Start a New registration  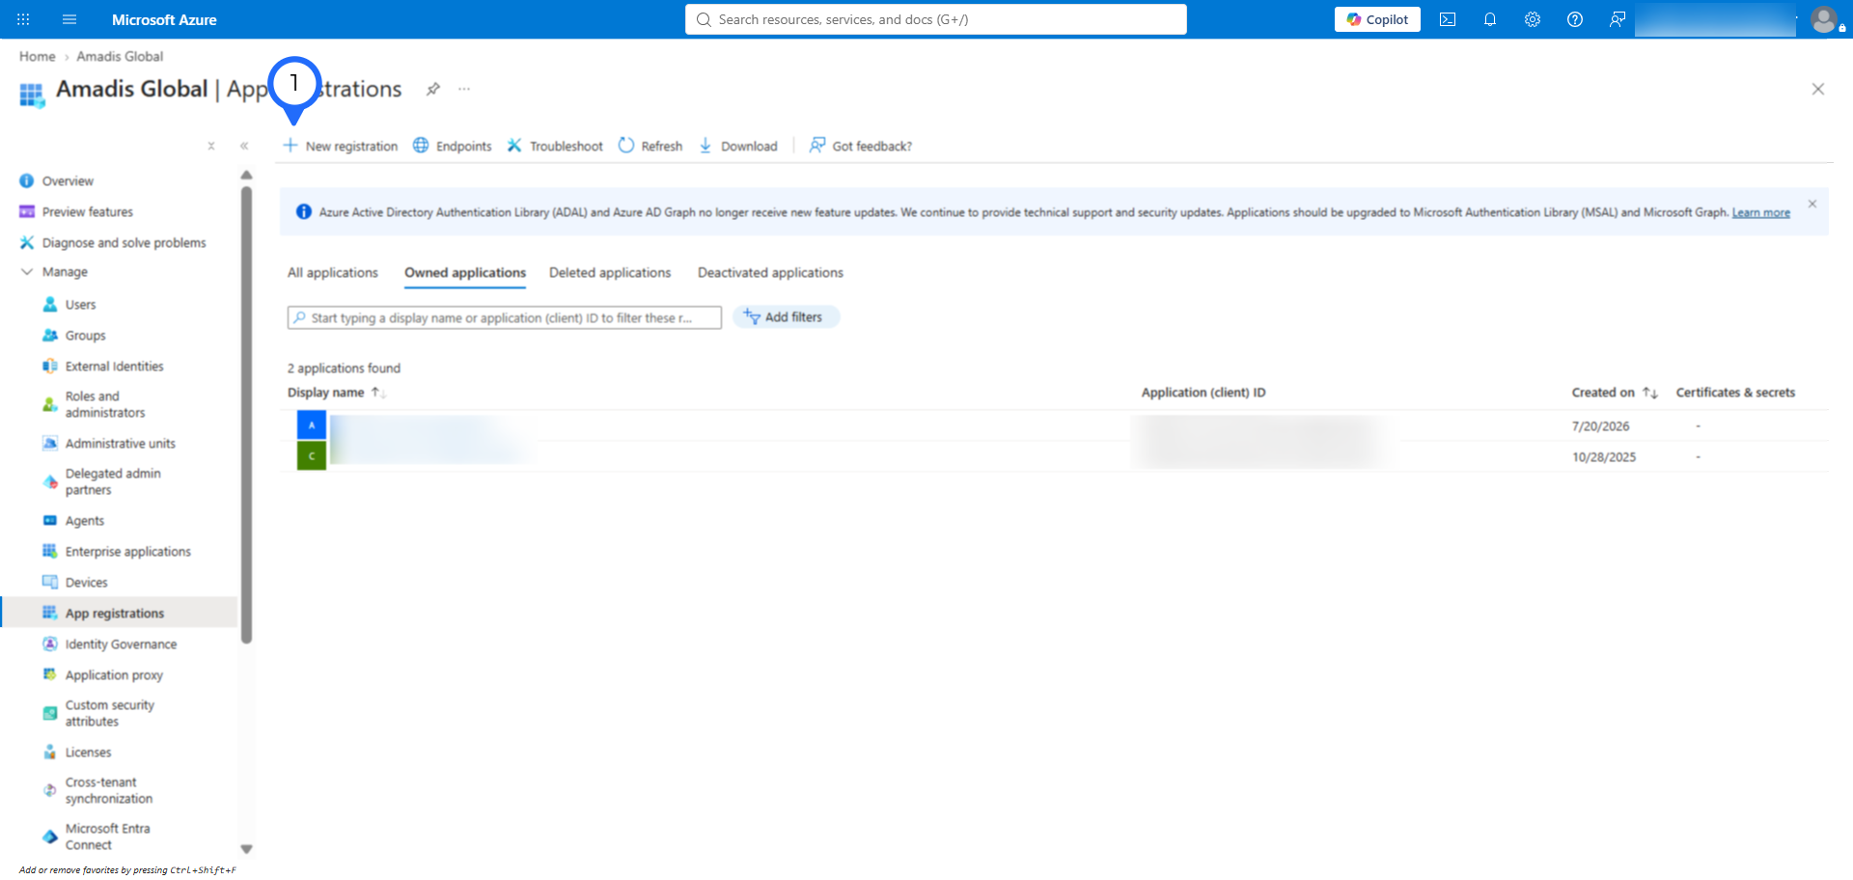point(340,146)
